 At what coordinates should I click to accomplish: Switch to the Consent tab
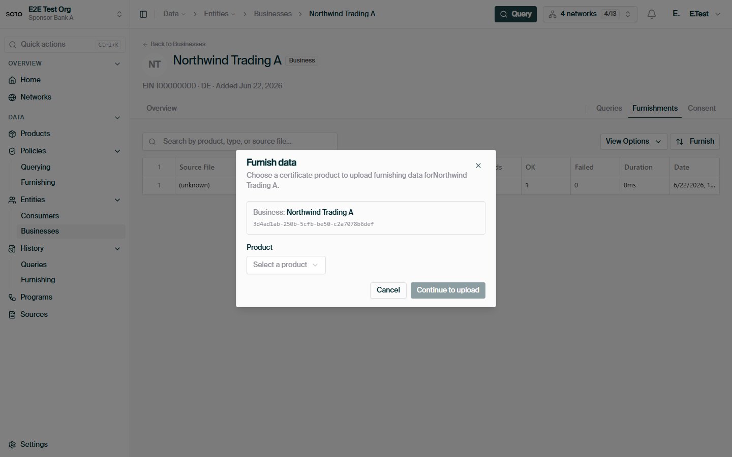(701, 108)
